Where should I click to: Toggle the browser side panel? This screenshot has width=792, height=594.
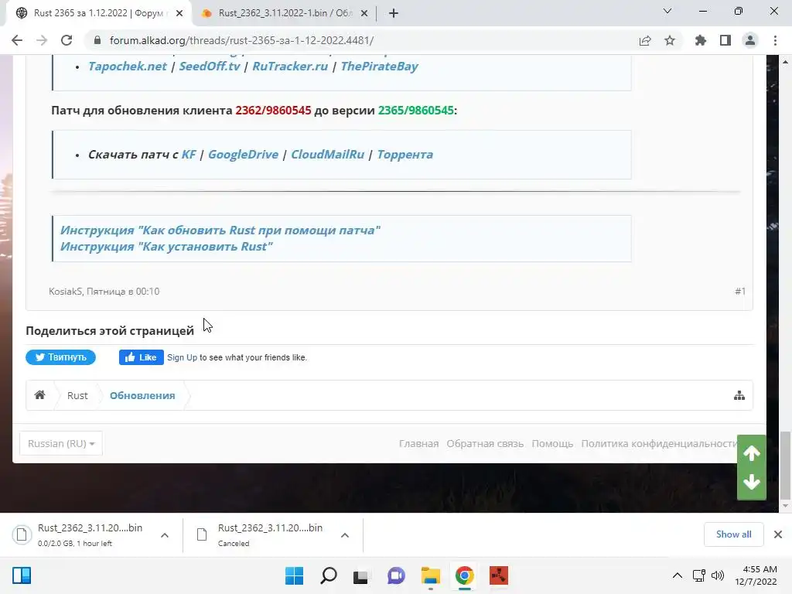(725, 40)
